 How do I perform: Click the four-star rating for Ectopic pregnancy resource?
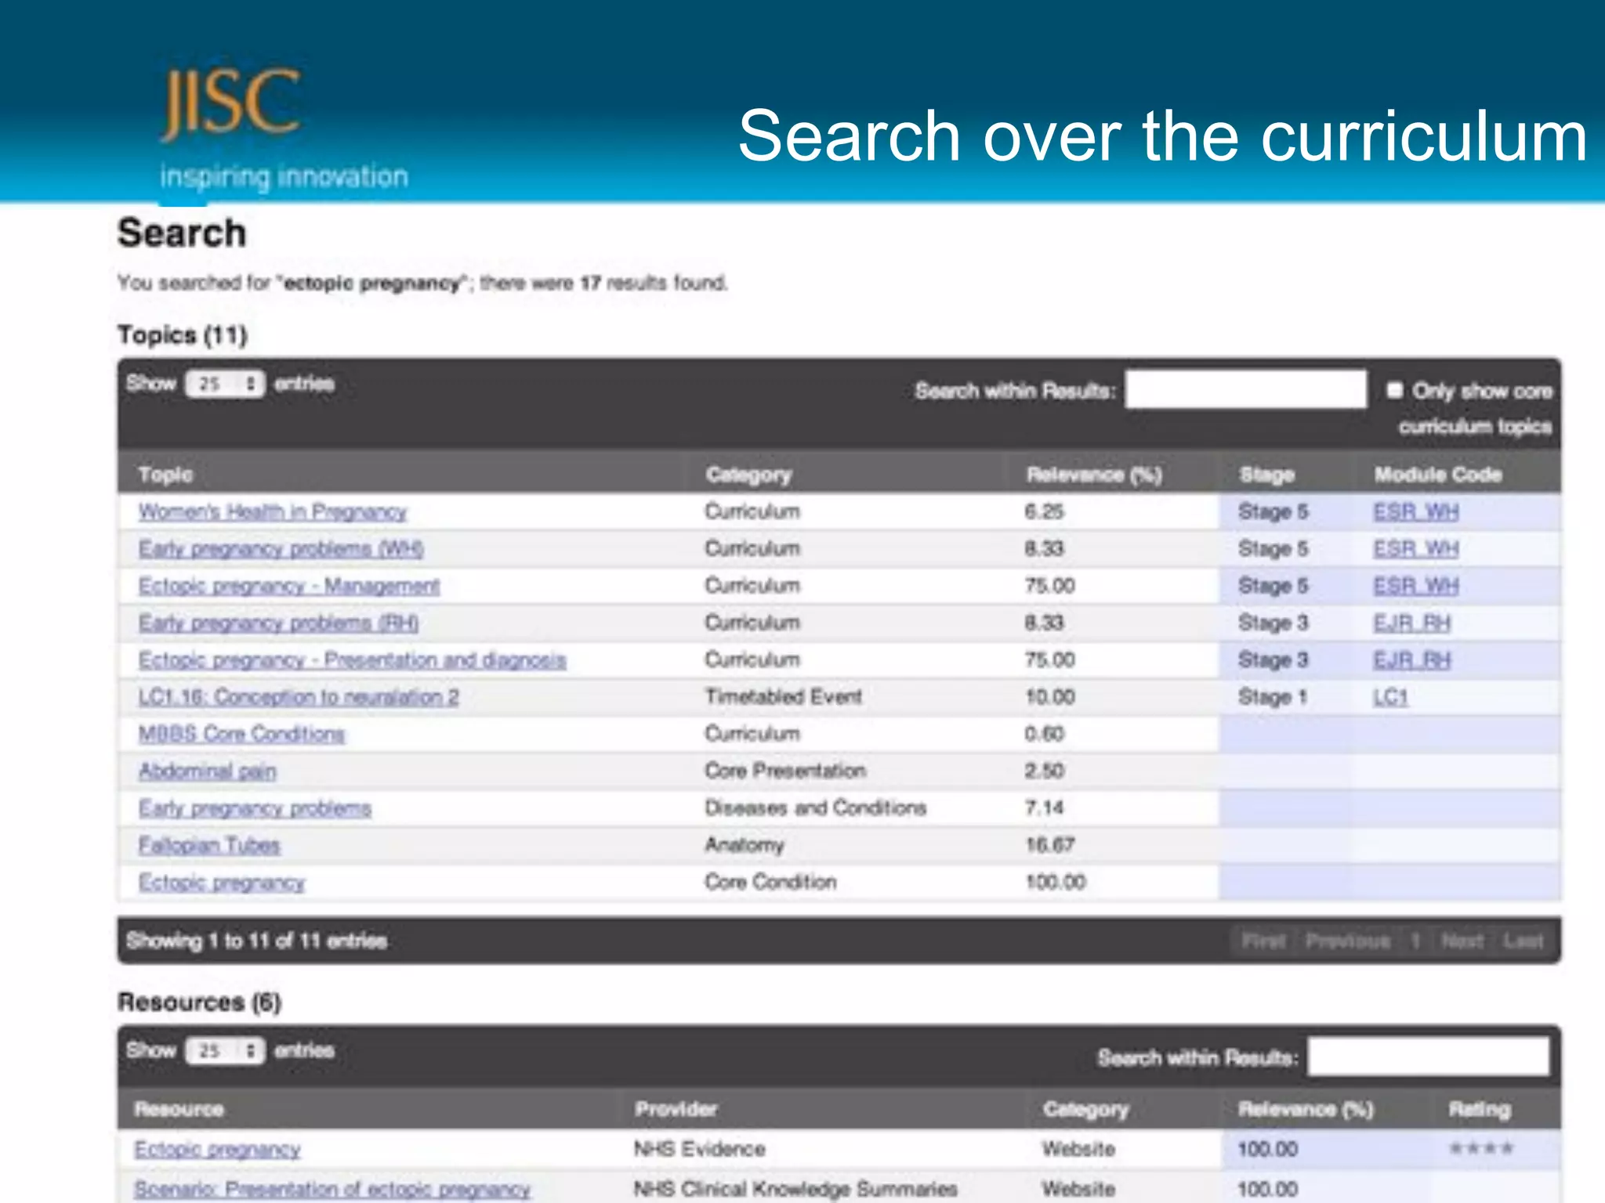point(1480,1148)
